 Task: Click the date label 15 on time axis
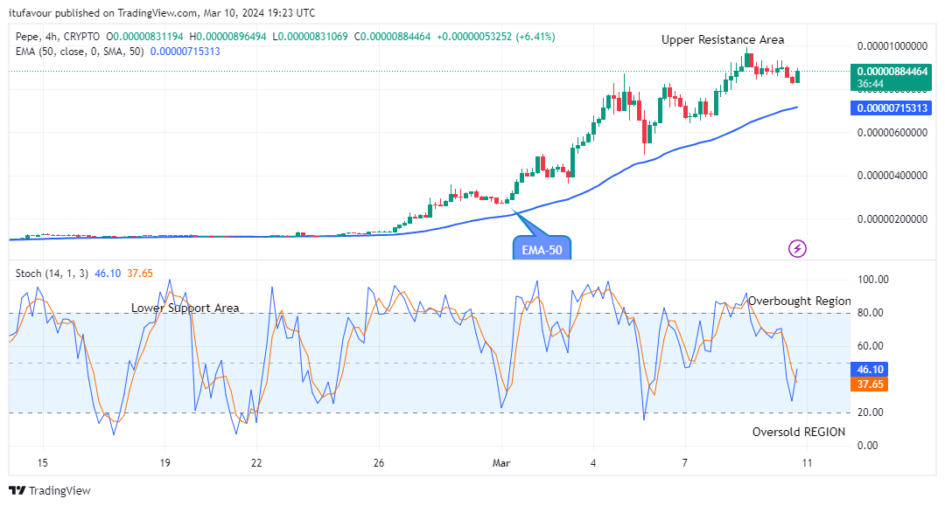pyautogui.click(x=42, y=463)
